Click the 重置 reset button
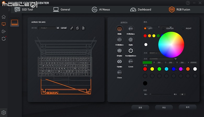The width and height of the screenshot is (204, 117). click(140, 108)
